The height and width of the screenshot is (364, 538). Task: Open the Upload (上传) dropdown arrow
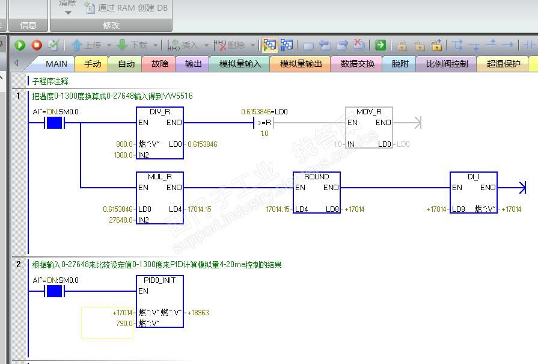point(109,45)
